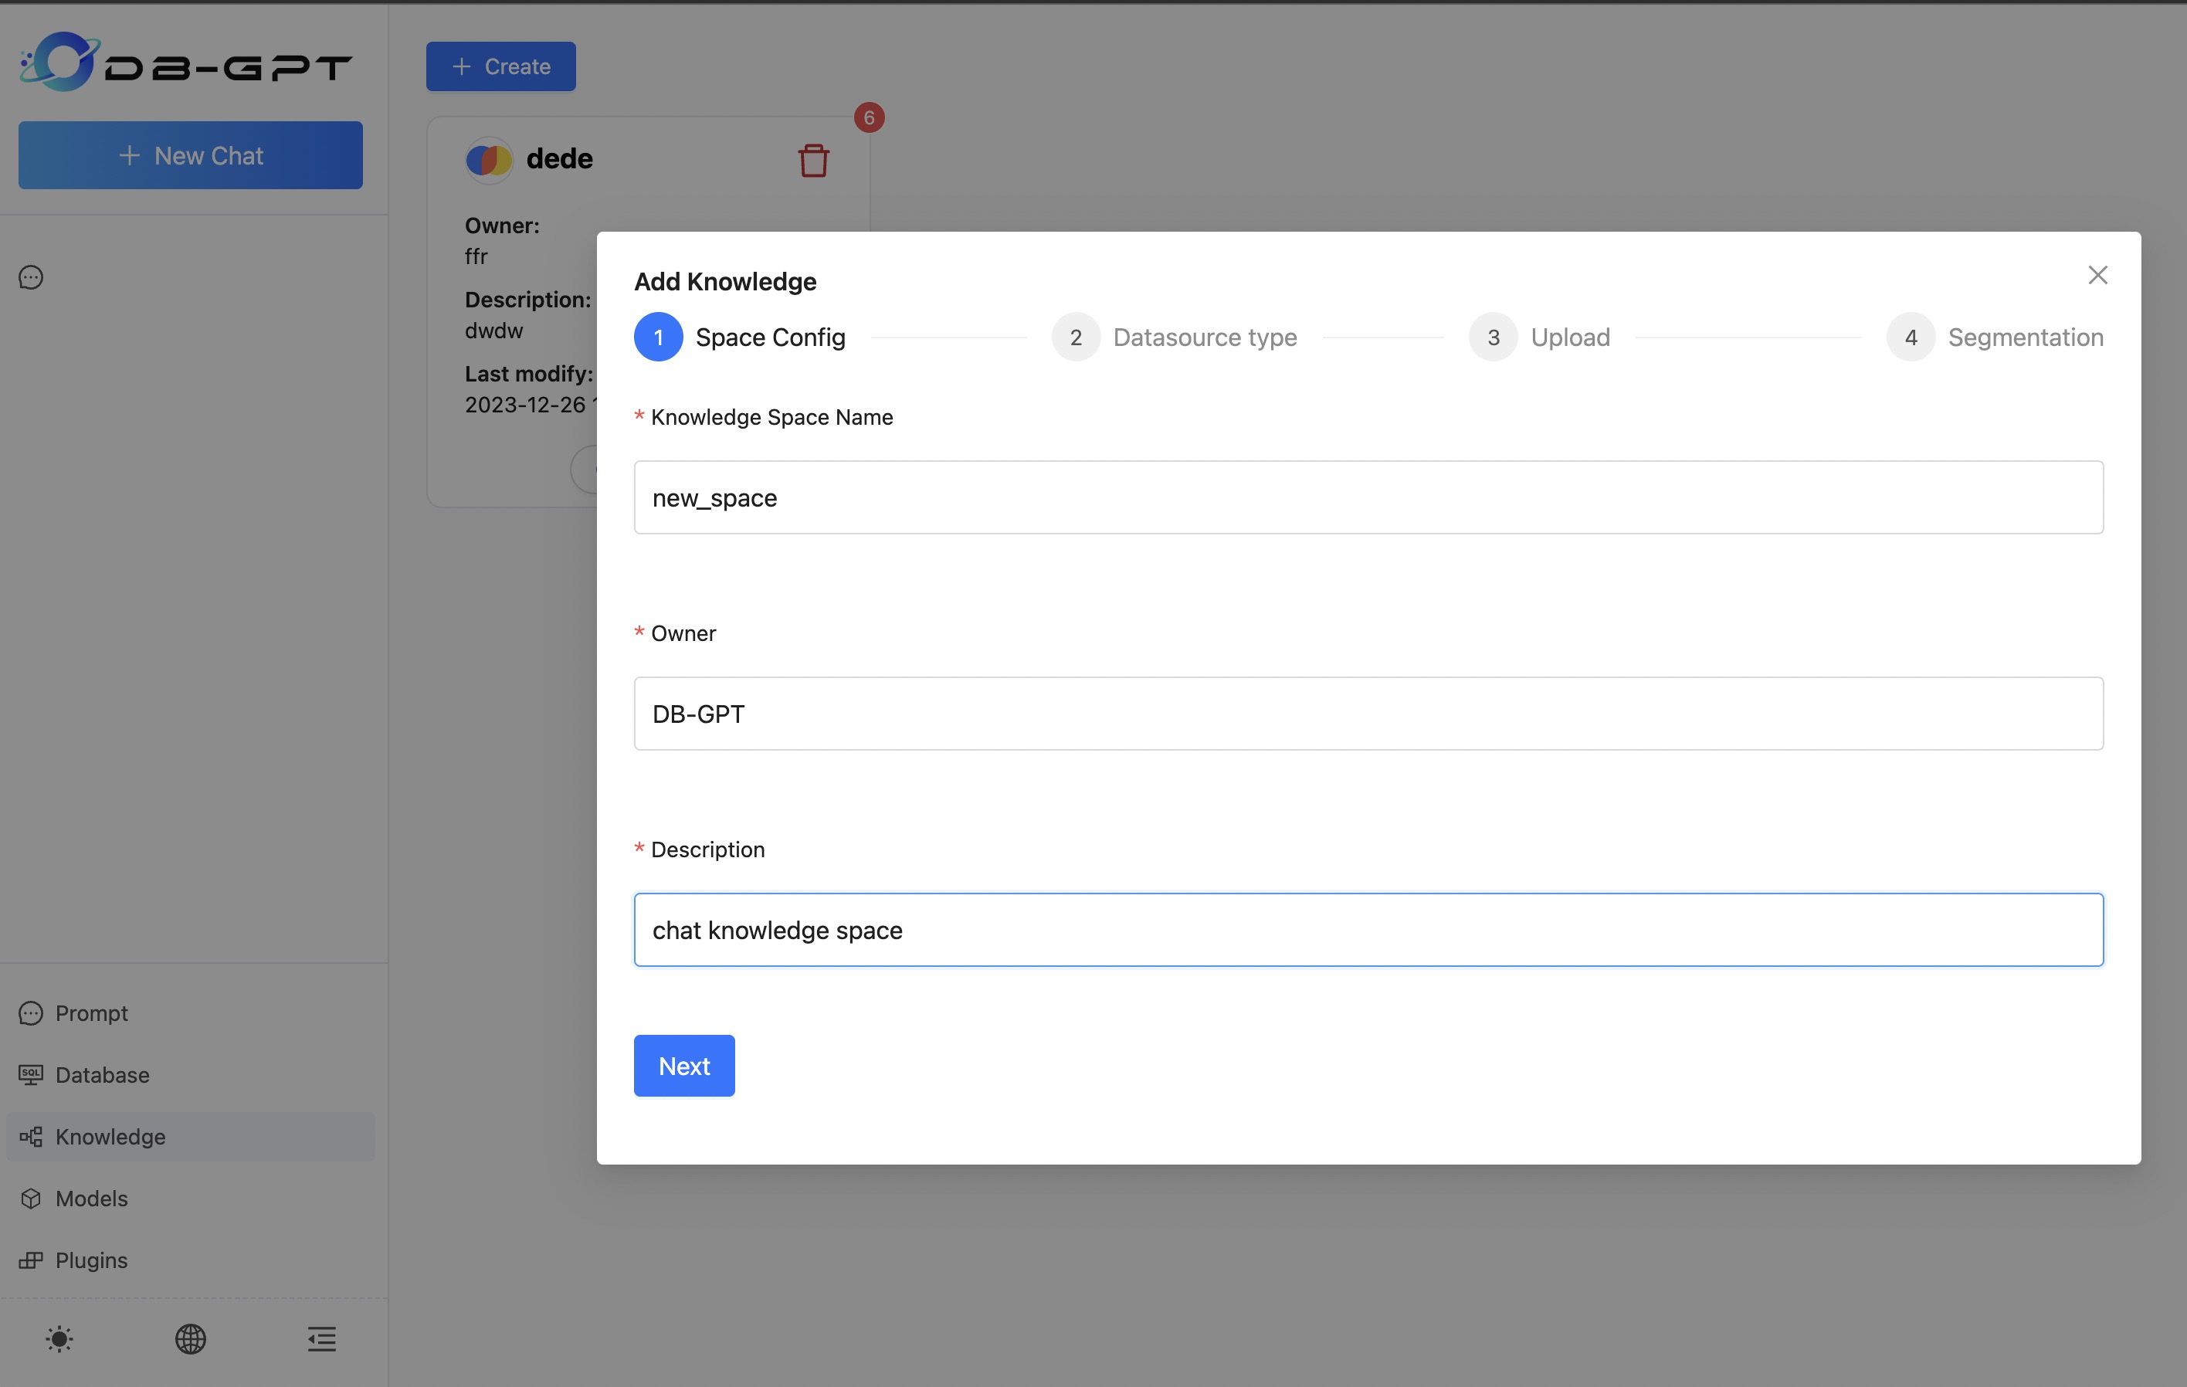The height and width of the screenshot is (1387, 2187).
Task: Open the dede knowledge space card
Action: click(x=559, y=158)
